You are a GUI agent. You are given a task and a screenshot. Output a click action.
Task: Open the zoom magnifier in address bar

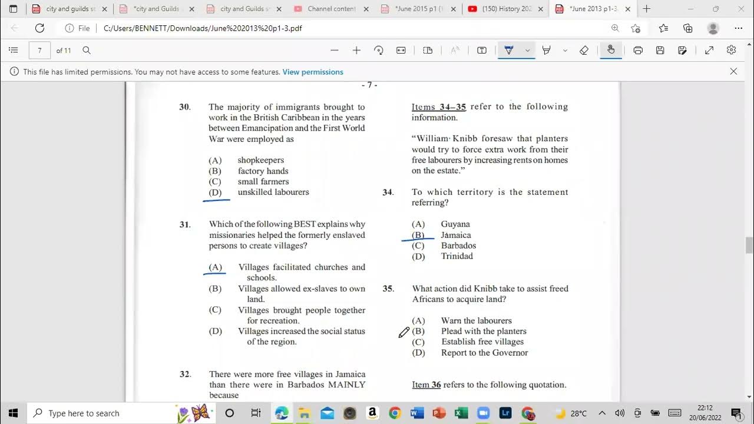(615, 28)
